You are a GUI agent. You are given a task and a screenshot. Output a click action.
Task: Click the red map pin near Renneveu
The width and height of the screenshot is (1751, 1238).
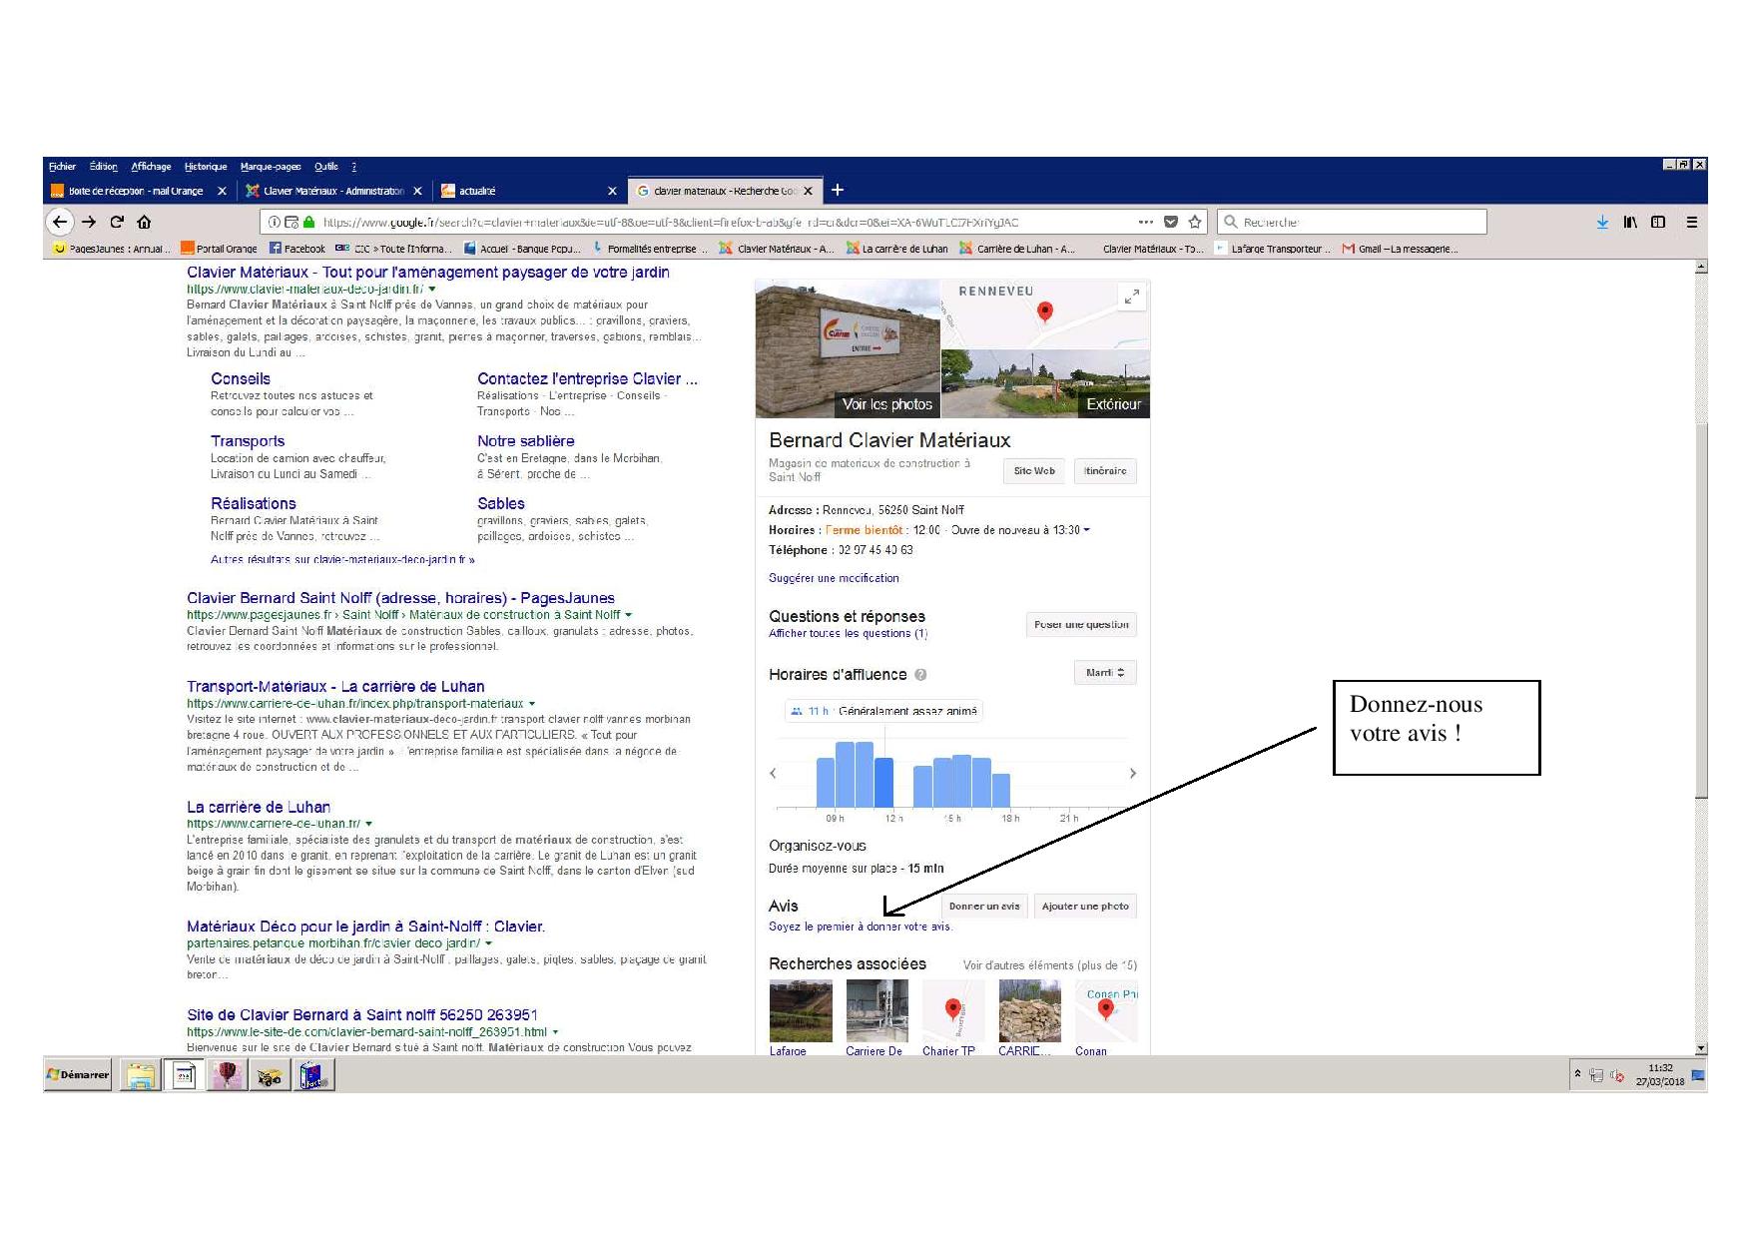[1045, 311]
